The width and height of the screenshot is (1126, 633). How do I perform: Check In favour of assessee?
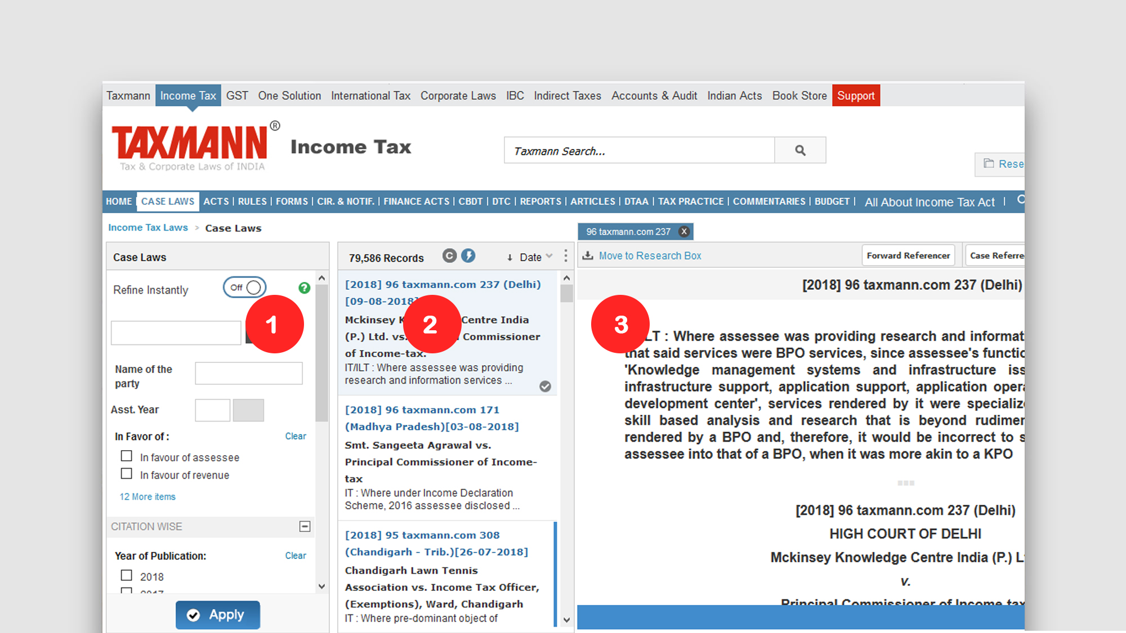point(127,456)
